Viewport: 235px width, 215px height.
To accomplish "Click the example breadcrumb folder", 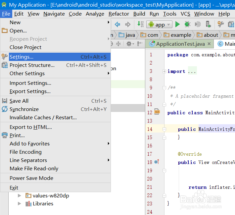I will point(177,35).
